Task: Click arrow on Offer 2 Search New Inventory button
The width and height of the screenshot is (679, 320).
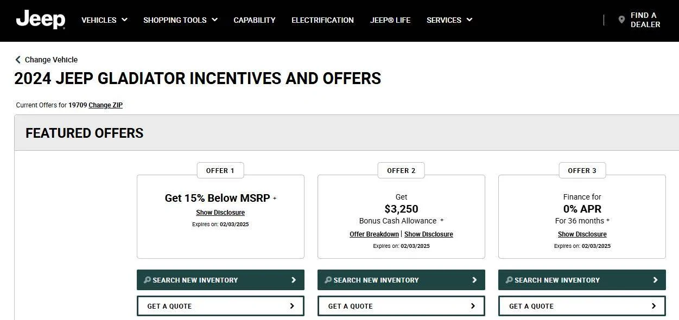Action: tap(474, 280)
